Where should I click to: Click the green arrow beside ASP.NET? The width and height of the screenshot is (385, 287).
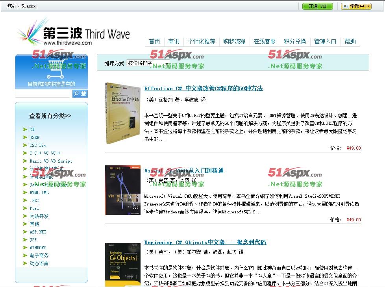(x=25, y=232)
